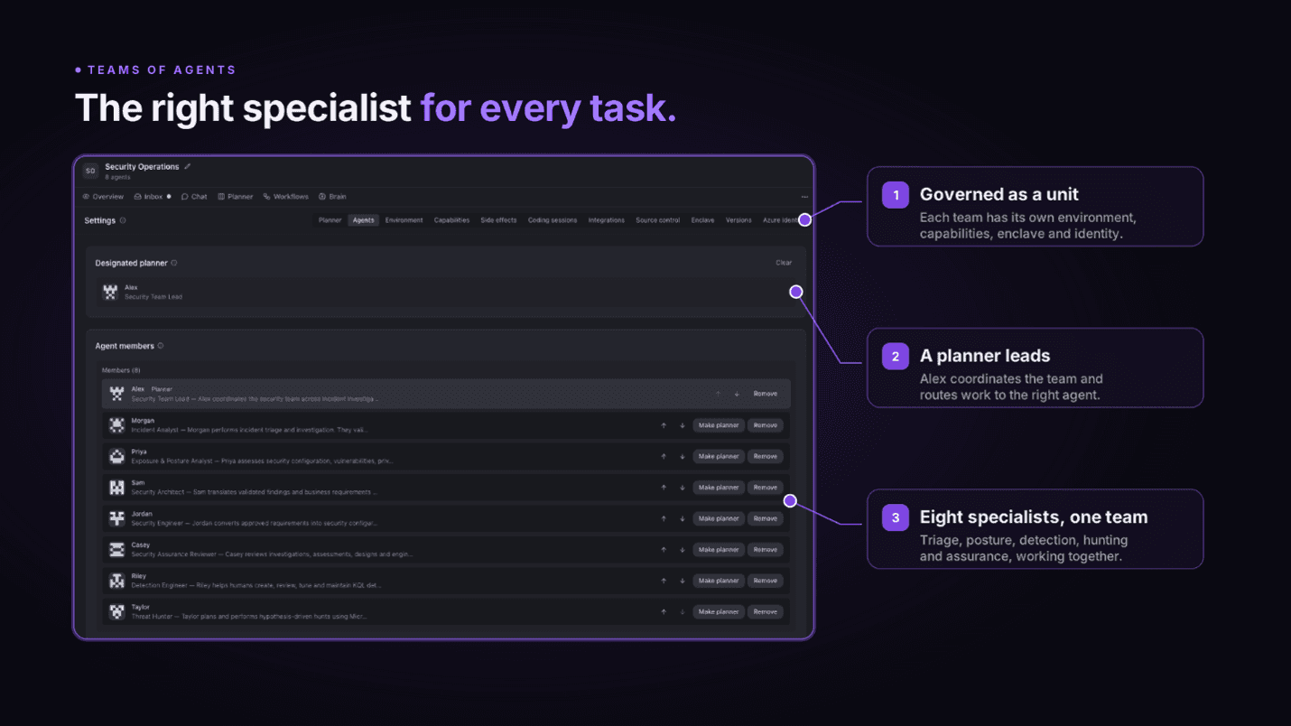The image size is (1291, 726).
Task: Move Priya up in the list
Action: [x=664, y=456]
